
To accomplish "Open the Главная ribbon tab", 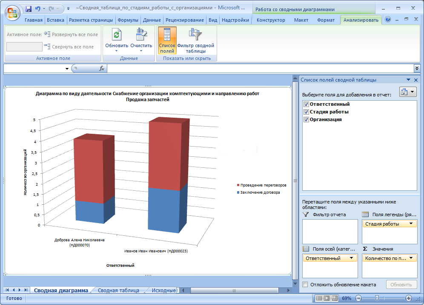I will pyautogui.click(x=34, y=20).
